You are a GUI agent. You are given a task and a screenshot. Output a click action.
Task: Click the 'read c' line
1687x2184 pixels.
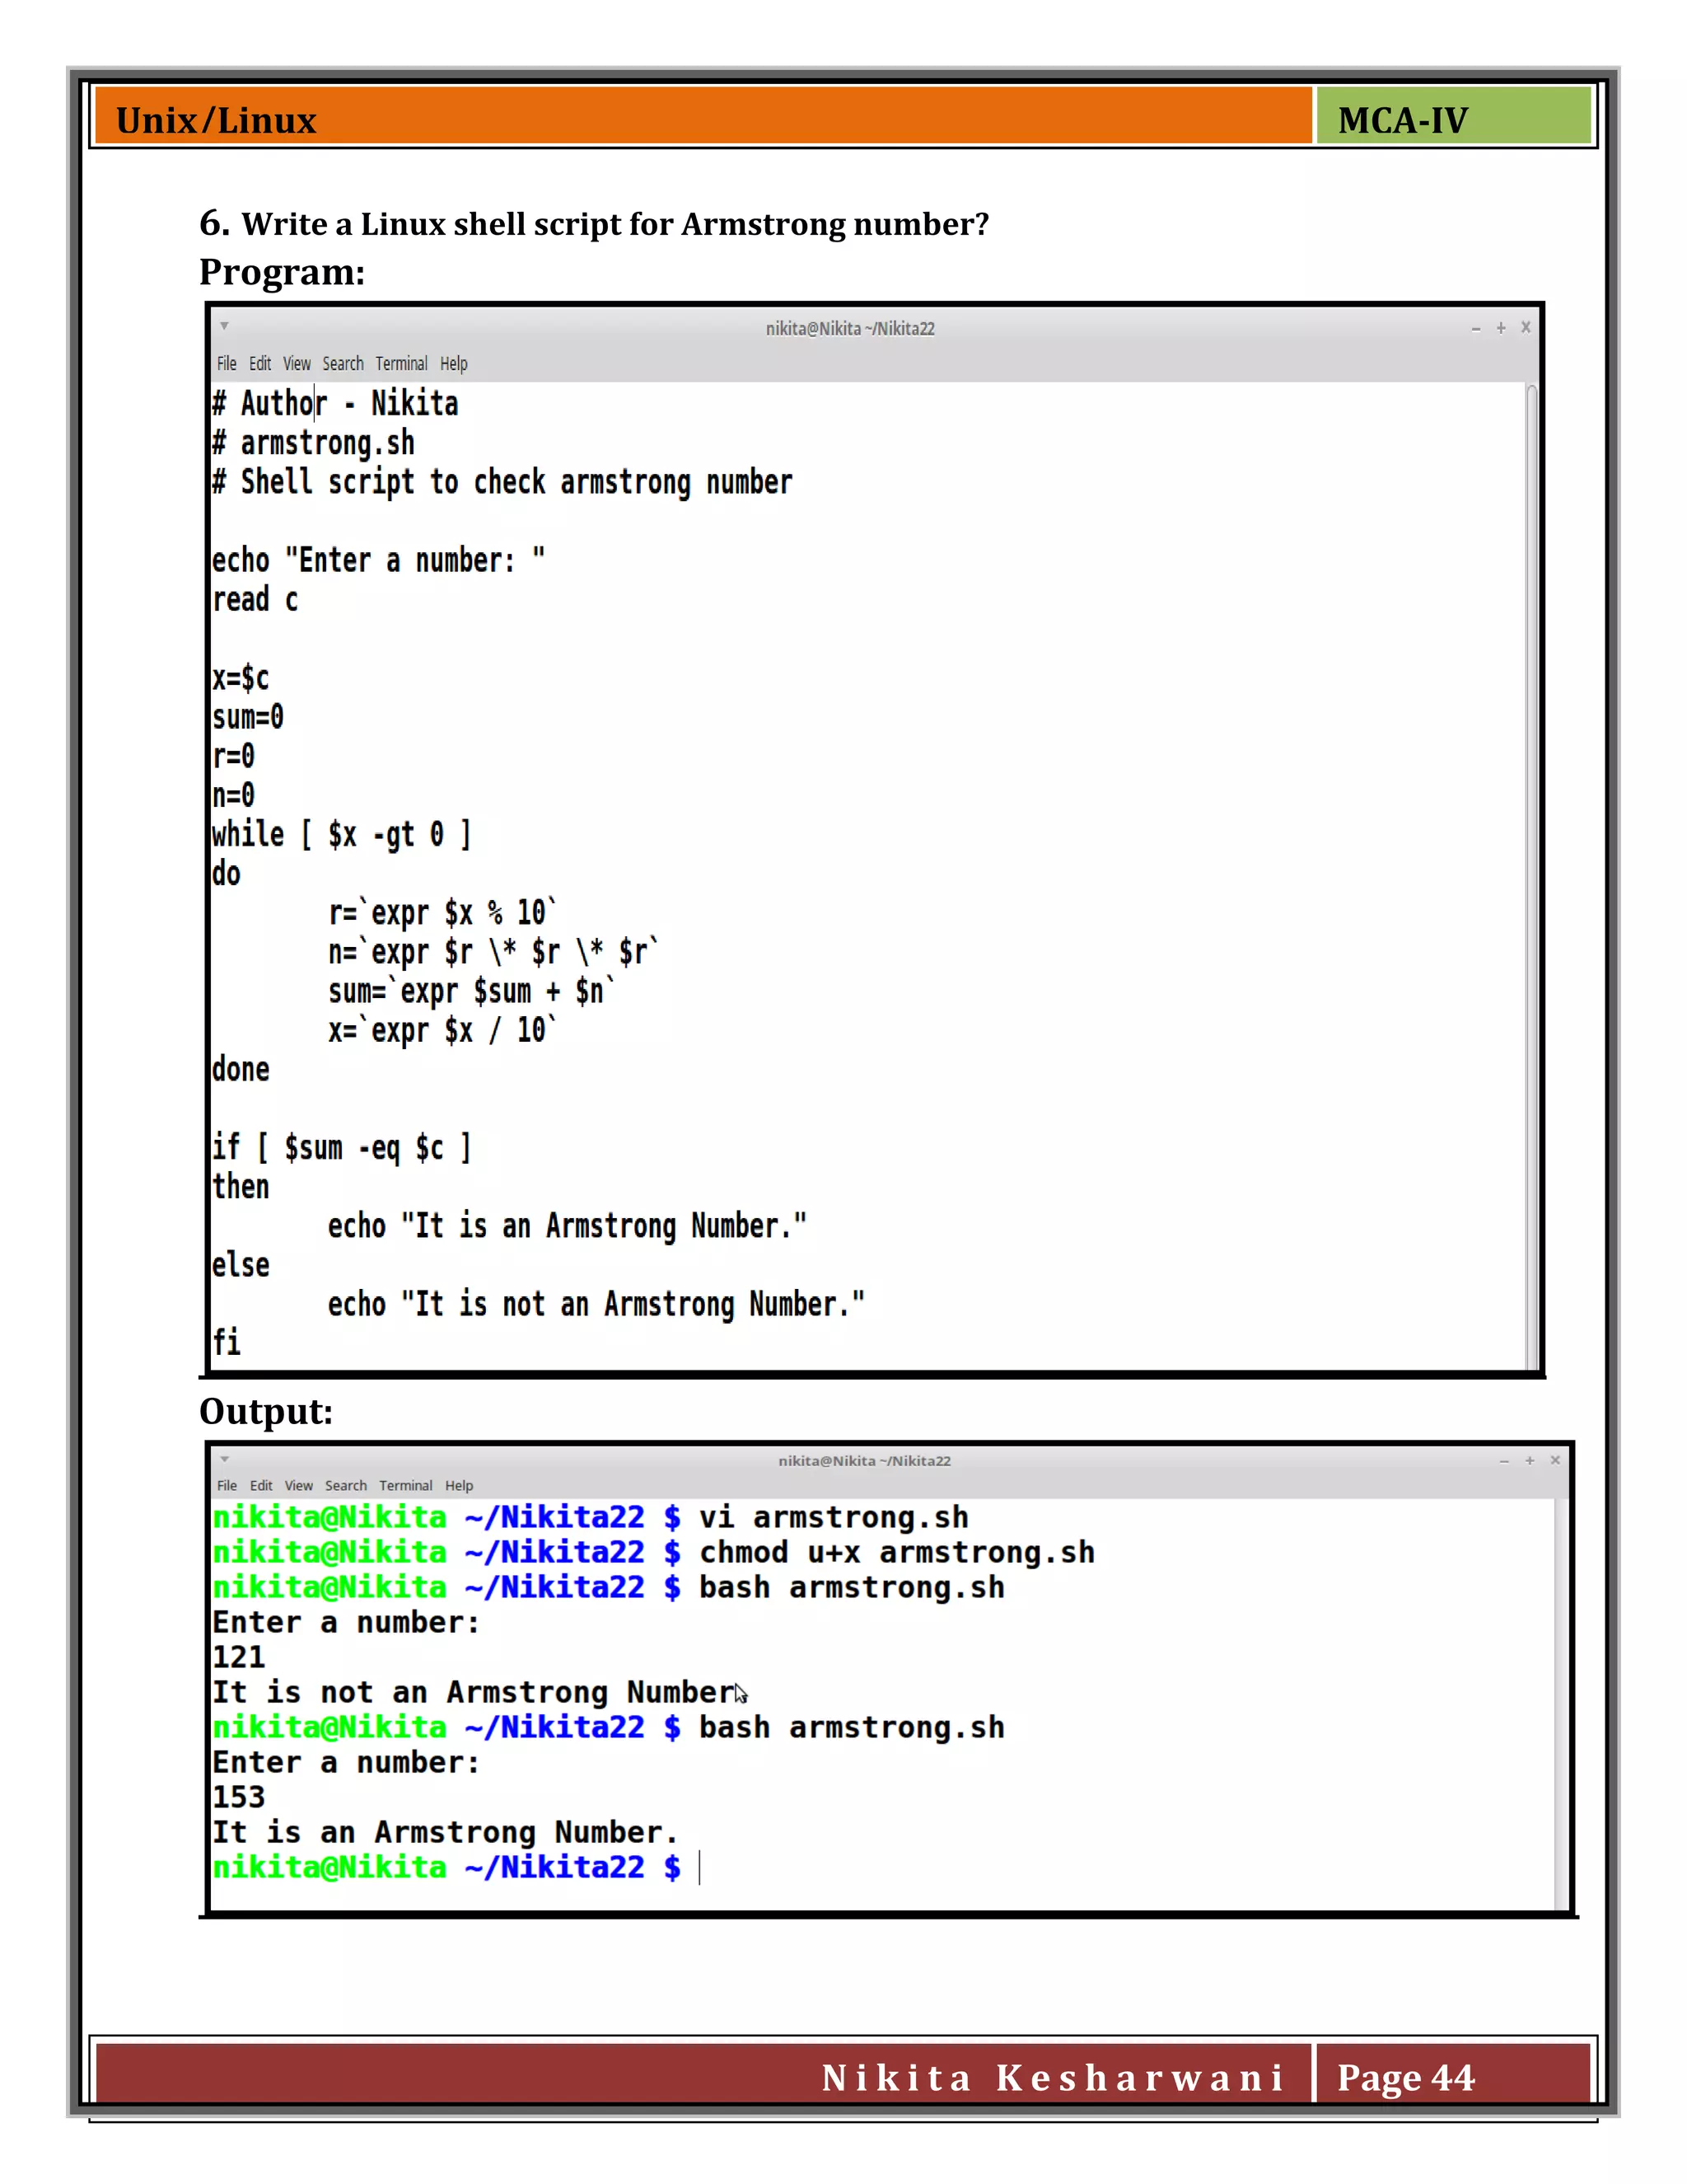(255, 599)
